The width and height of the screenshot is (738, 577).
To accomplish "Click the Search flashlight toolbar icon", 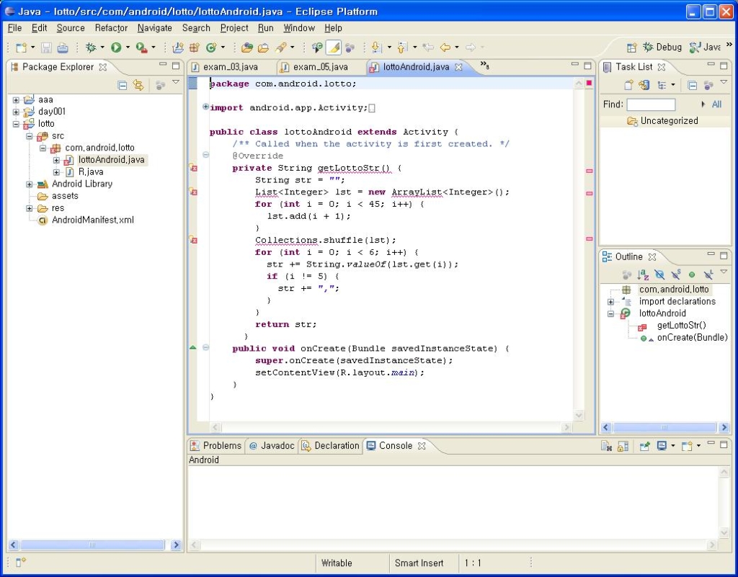I will click(281, 47).
